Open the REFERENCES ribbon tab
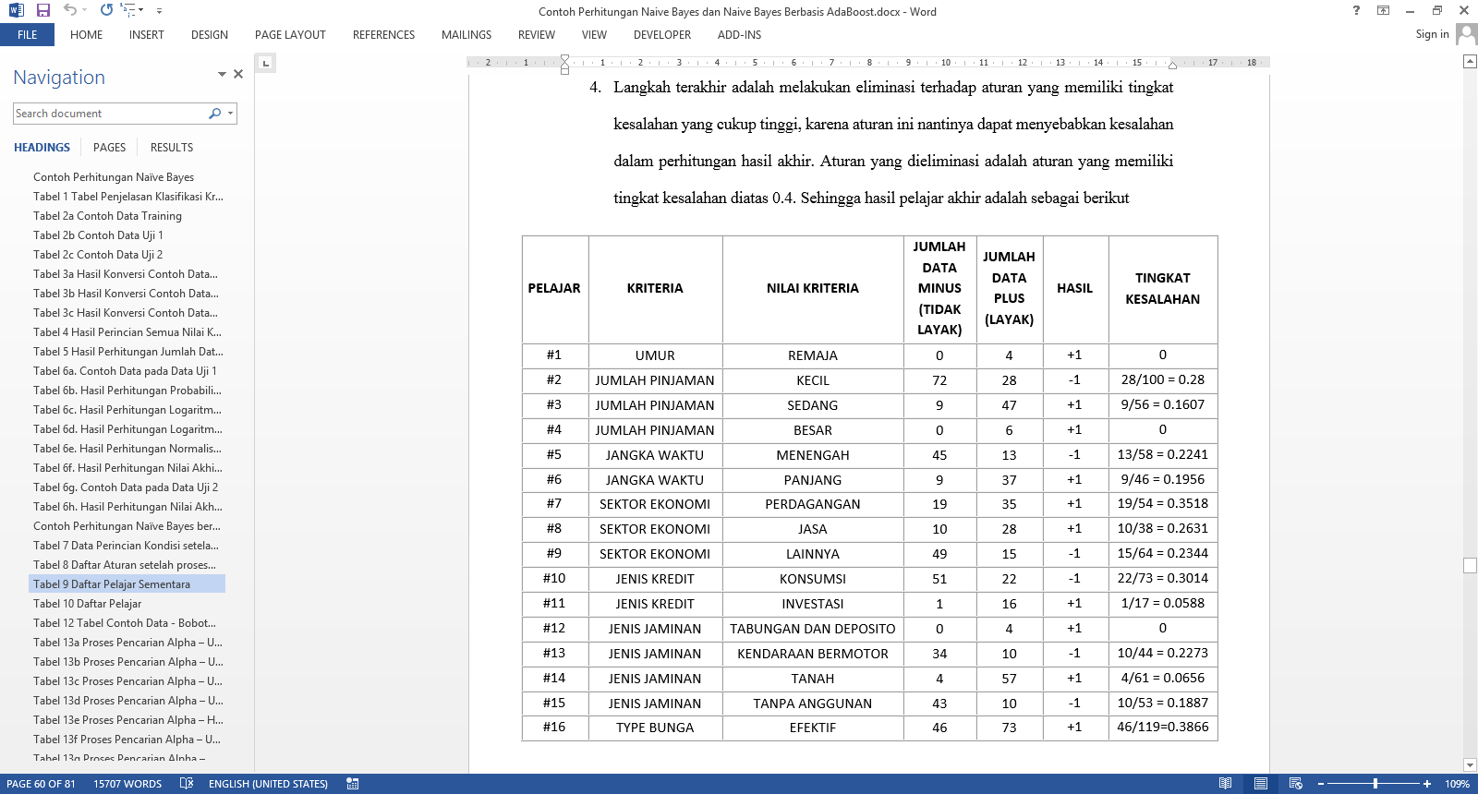Screen dimensions: 1478x794 (383, 35)
